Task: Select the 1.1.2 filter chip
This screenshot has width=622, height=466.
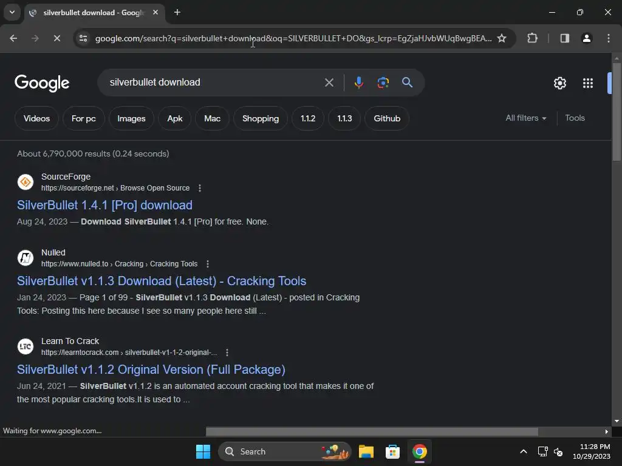Action: click(x=308, y=118)
